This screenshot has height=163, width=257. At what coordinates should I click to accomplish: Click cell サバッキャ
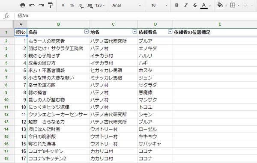point(155,144)
